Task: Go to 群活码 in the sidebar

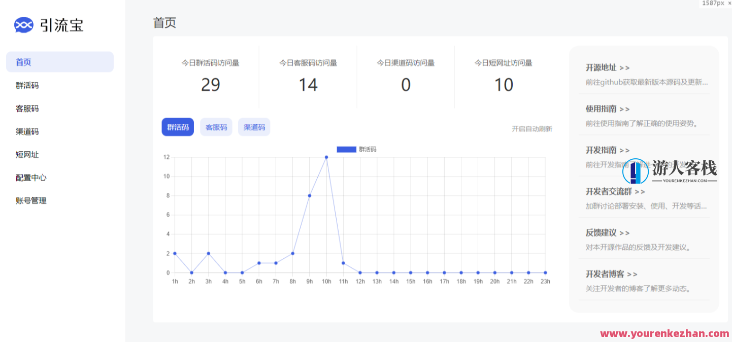Action: point(27,85)
